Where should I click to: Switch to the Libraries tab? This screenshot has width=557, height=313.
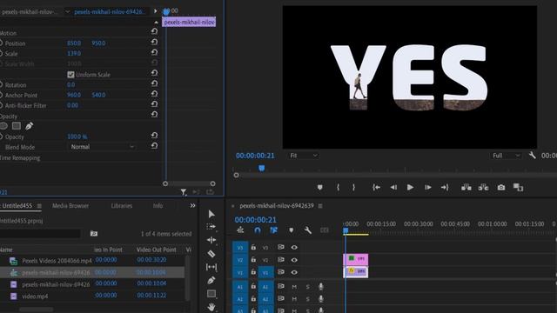pos(122,206)
